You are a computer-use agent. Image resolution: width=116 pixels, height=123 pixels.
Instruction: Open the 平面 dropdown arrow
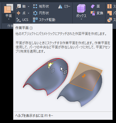[9, 19]
